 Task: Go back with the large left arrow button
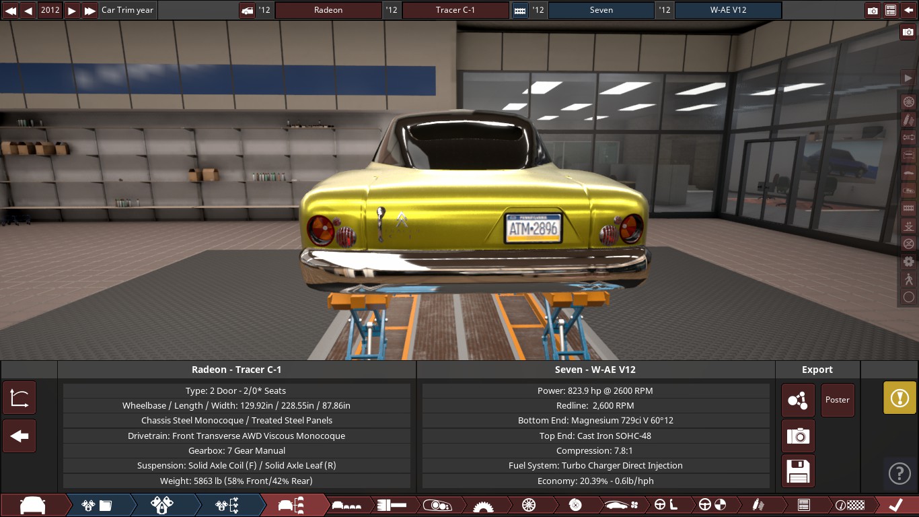(20, 436)
